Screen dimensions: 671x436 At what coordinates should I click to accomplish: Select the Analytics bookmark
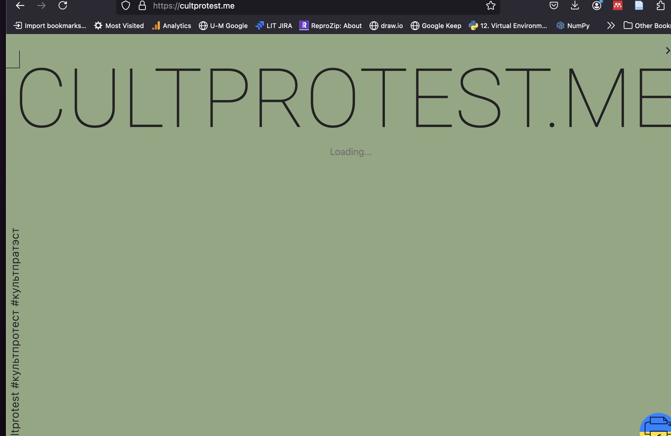(x=171, y=25)
